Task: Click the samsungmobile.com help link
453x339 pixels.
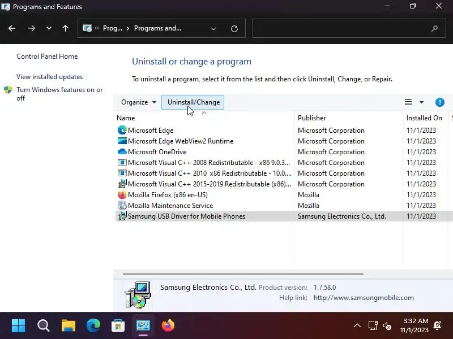Action: pyautogui.click(x=364, y=298)
